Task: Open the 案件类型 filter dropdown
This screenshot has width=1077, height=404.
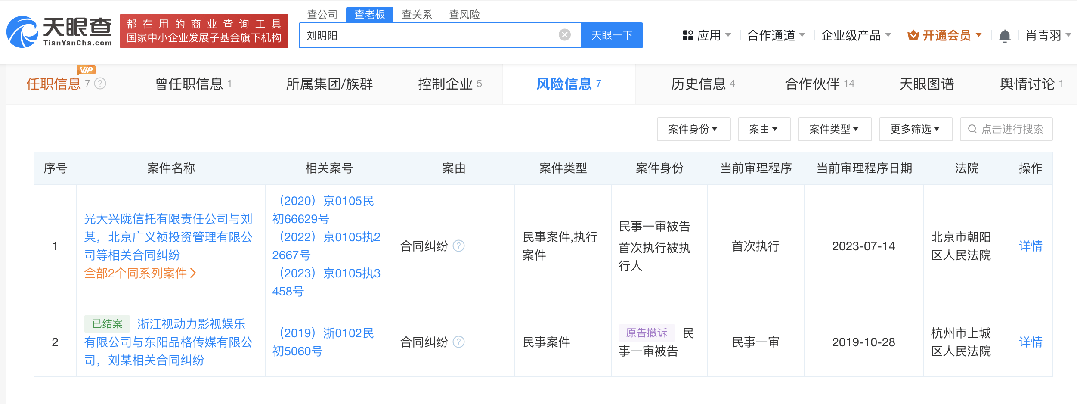Action: coord(835,129)
